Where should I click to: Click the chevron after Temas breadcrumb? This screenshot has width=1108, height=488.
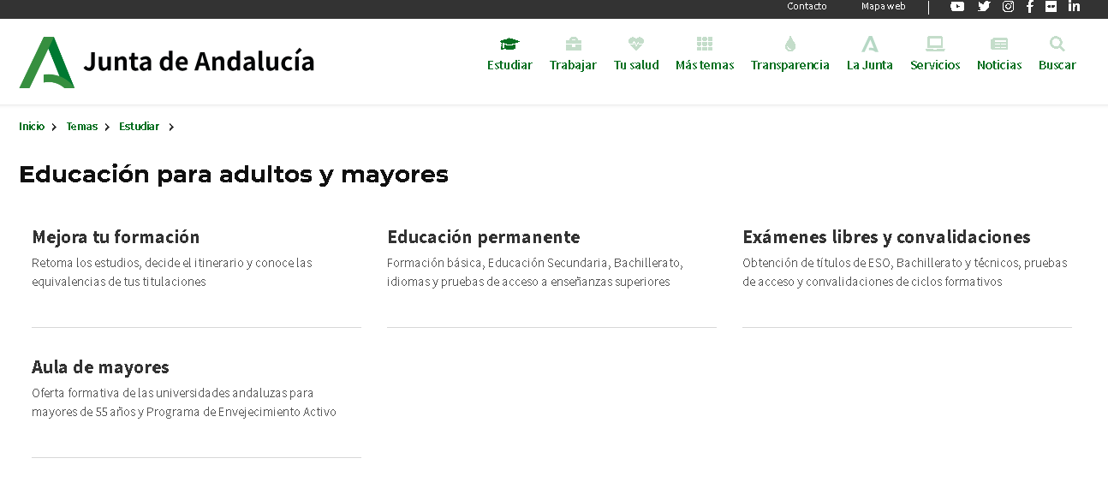pyautogui.click(x=107, y=127)
